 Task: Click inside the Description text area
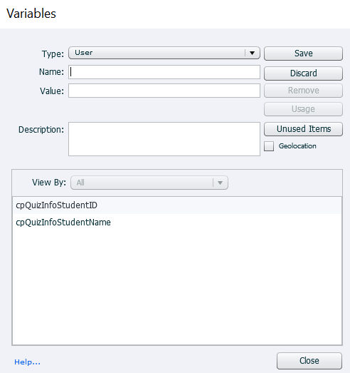164,139
